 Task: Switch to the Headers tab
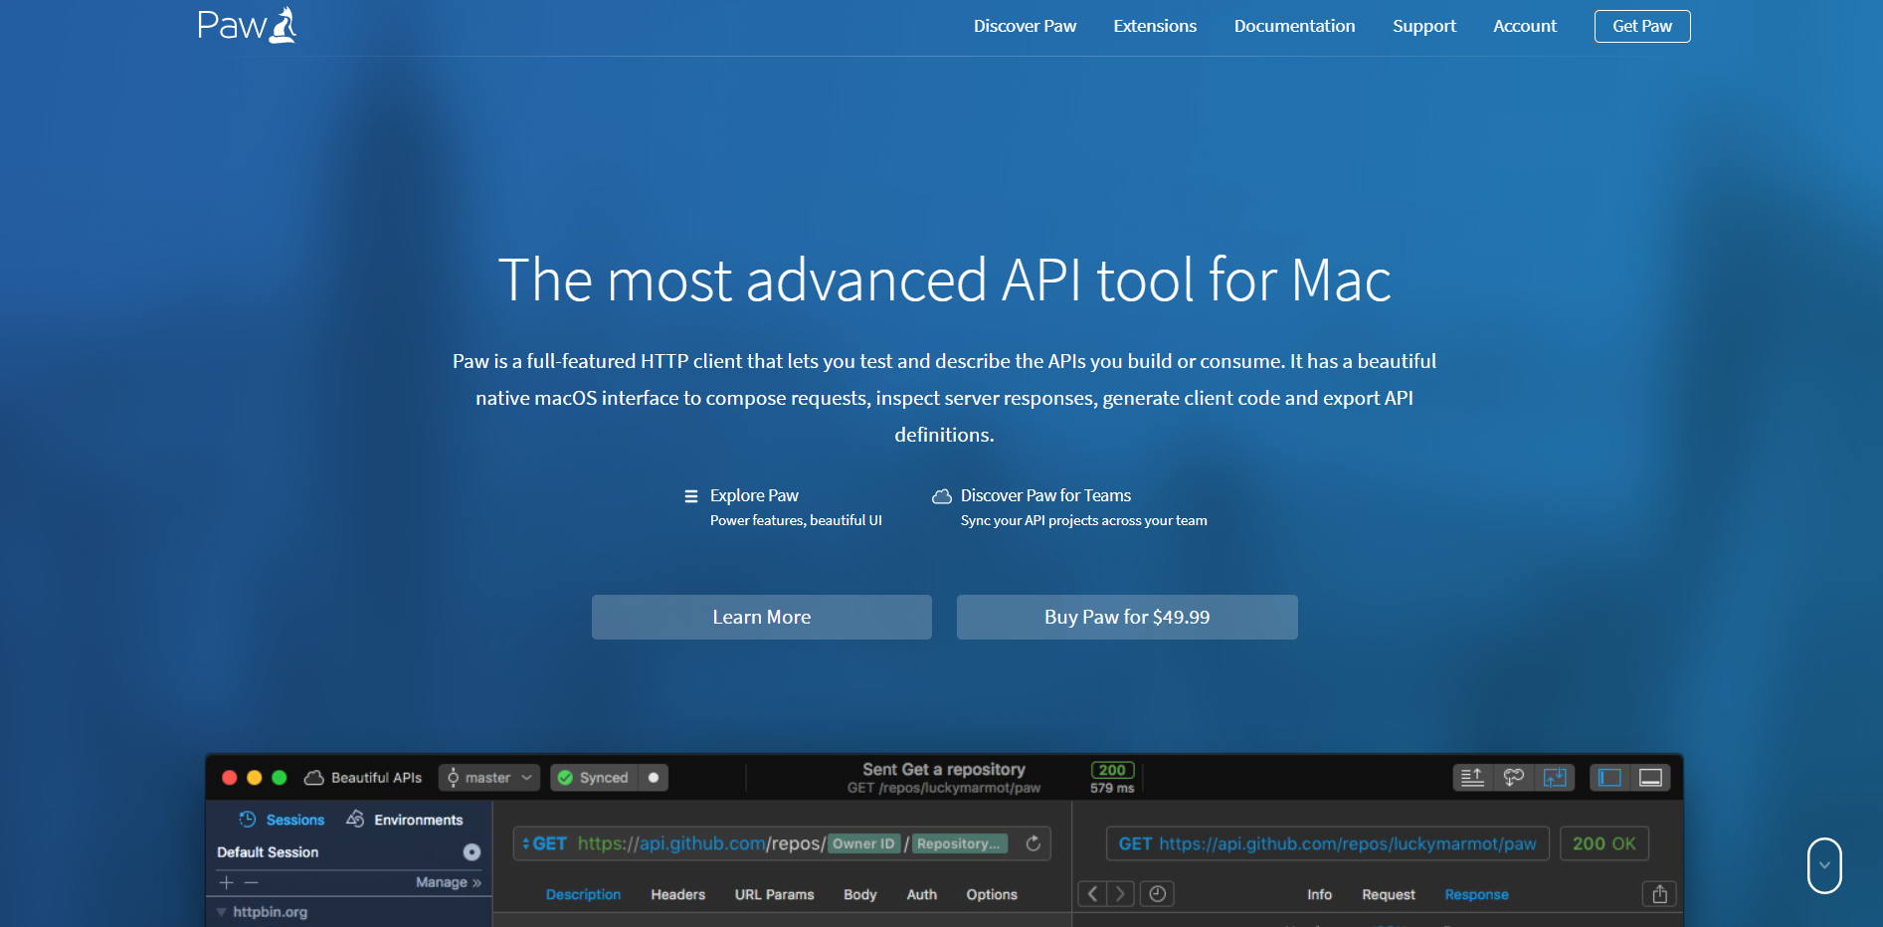pyautogui.click(x=677, y=895)
